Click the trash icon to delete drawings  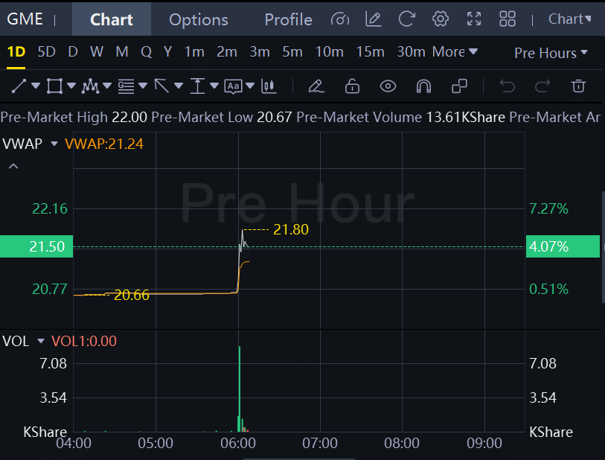click(x=578, y=86)
